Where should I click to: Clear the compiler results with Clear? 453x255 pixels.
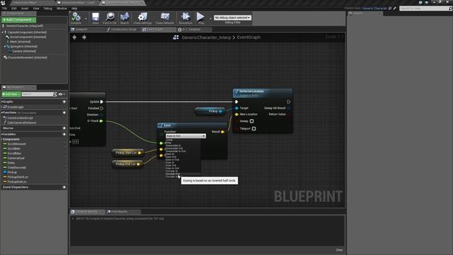339,250
